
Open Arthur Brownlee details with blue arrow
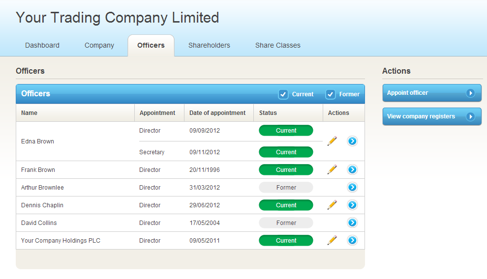(352, 187)
